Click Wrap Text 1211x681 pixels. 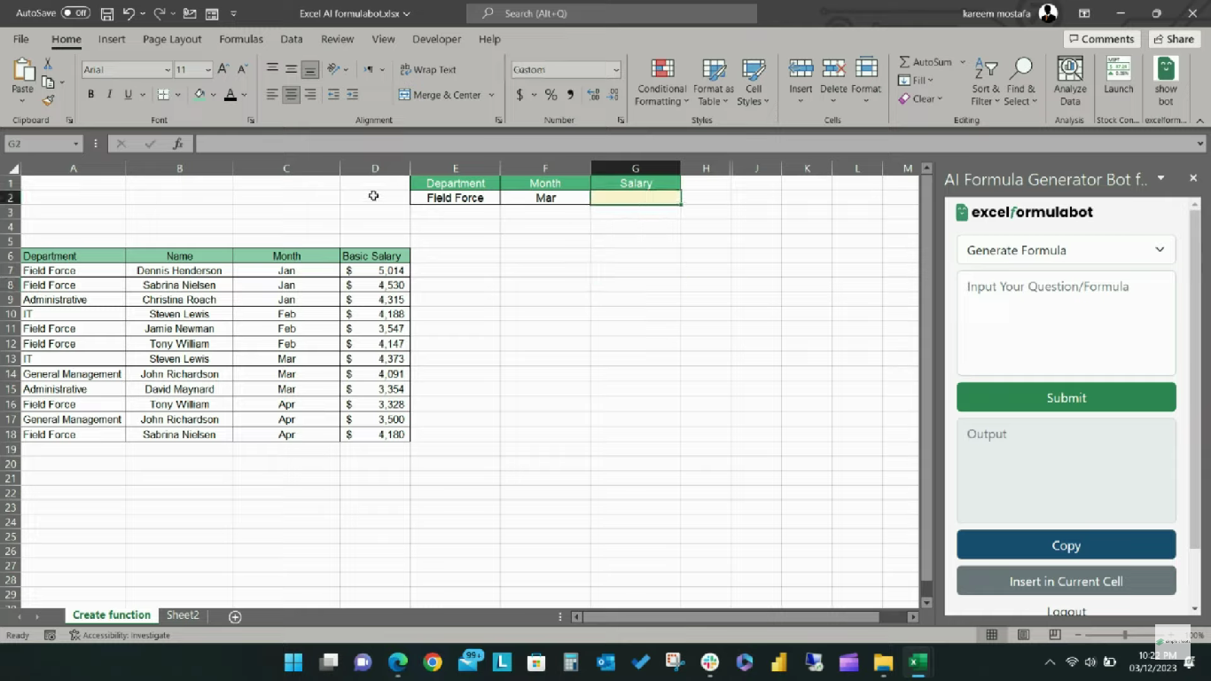click(x=428, y=69)
